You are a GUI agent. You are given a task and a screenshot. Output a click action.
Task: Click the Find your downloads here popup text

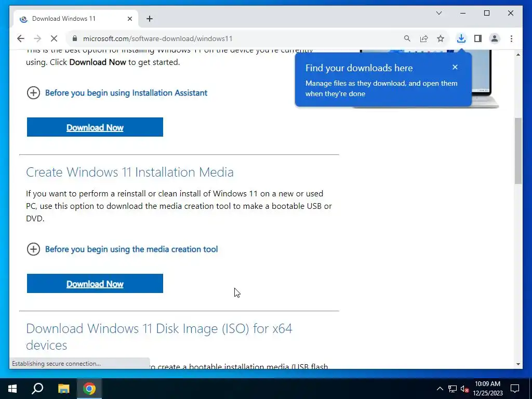click(359, 68)
